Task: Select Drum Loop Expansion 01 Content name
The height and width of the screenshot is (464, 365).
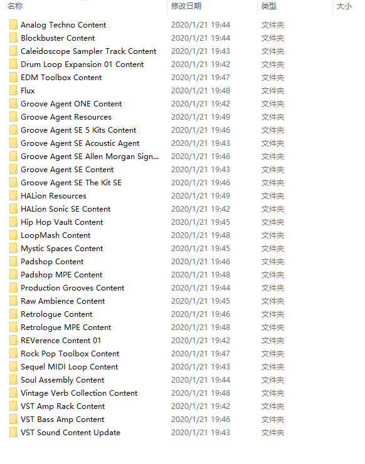Action: pos(82,64)
